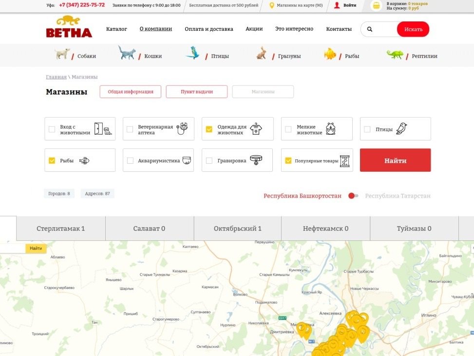The width and height of the screenshot is (474, 356).
Task: Click door and pet entrance icon
Action: tap(103, 129)
